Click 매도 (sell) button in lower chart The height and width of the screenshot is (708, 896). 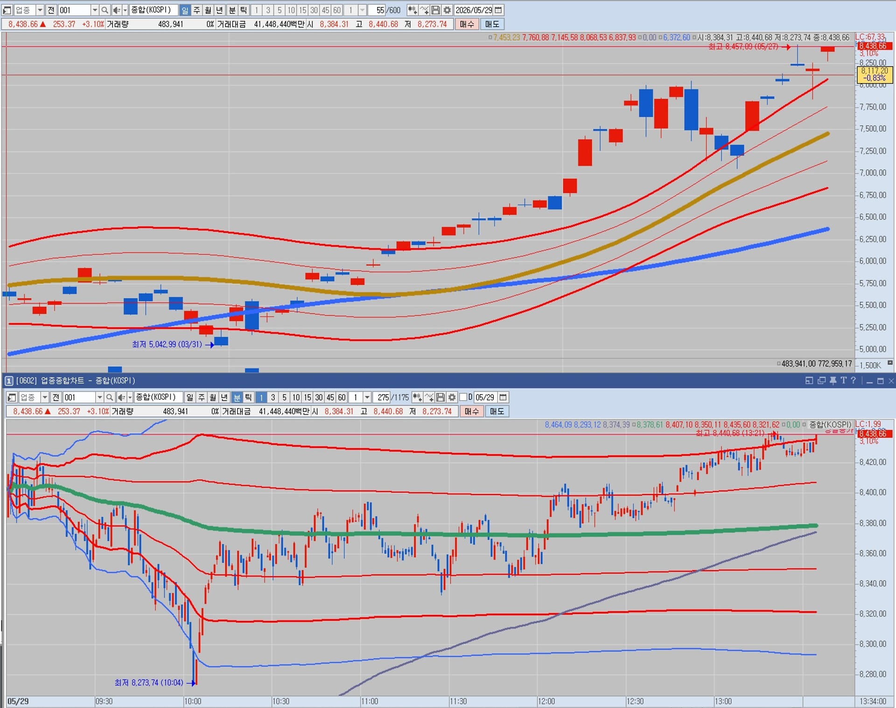(497, 411)
